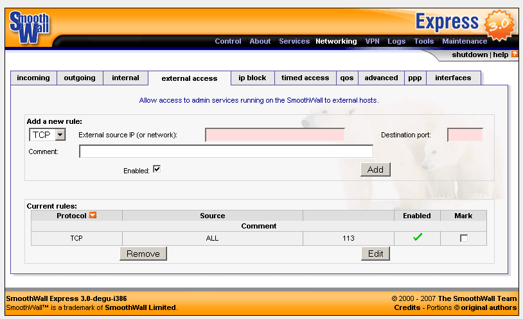Focus the Comment input field

click(226, 151)
